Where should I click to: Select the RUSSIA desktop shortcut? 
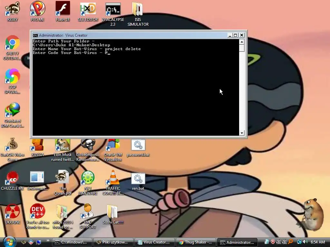pyautogui.click(x=37, y=148)
